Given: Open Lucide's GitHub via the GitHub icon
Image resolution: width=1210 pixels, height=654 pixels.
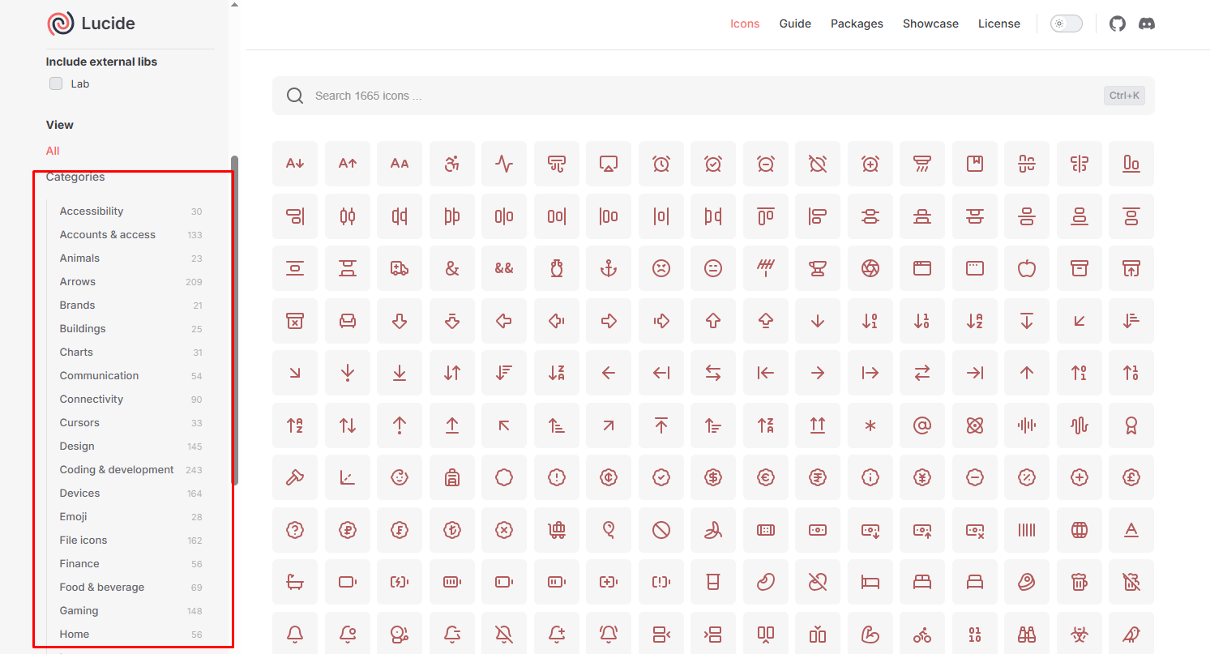Looking at the screenshot, I should (1117, 24).
